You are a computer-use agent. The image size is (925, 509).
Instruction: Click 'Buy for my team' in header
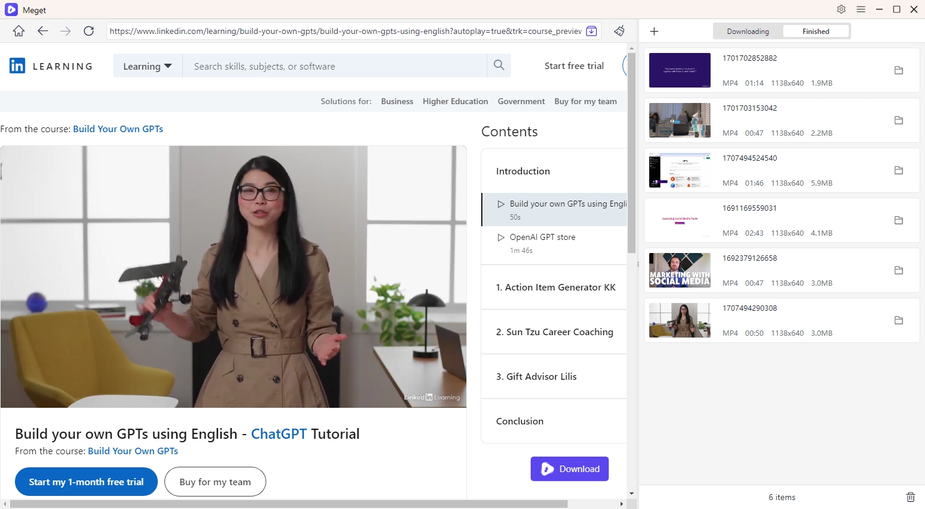[585, 101]
